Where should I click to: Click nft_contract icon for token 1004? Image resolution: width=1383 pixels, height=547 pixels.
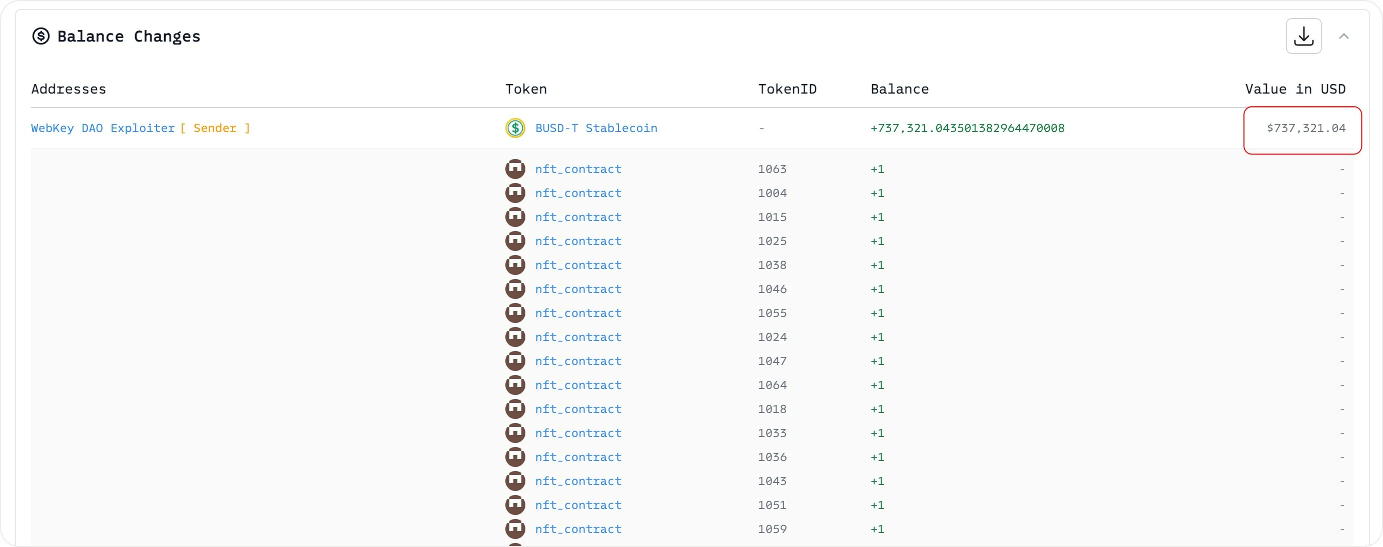[515, 193]
